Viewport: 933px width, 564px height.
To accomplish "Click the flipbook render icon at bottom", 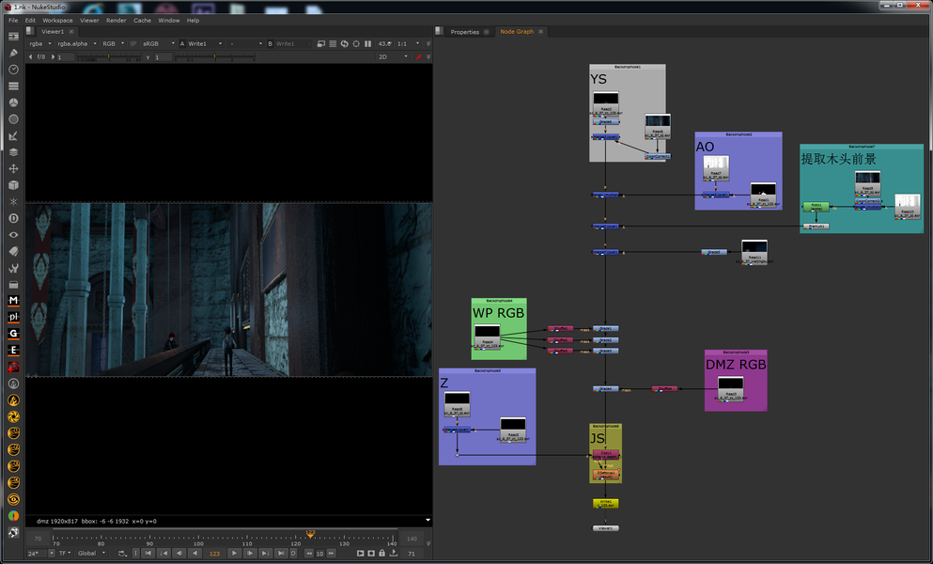I will click(x=360, y=554).
